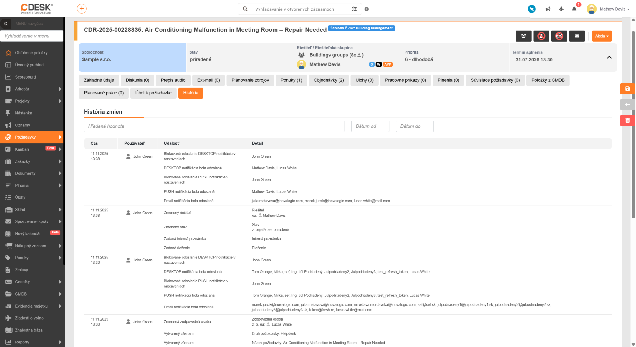Open the Objednávky (2) tab
Viewport: 636px width, 347px height.
pos(329,80)
